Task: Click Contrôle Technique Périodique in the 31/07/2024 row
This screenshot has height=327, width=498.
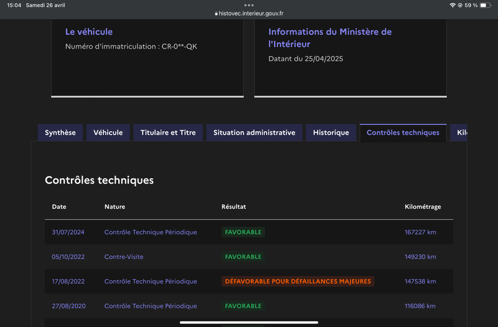Action: point(151,232)
